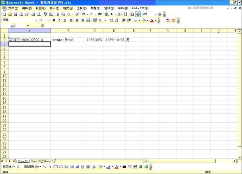Switch to the Sheet2 tab

(x=35, y=161)
